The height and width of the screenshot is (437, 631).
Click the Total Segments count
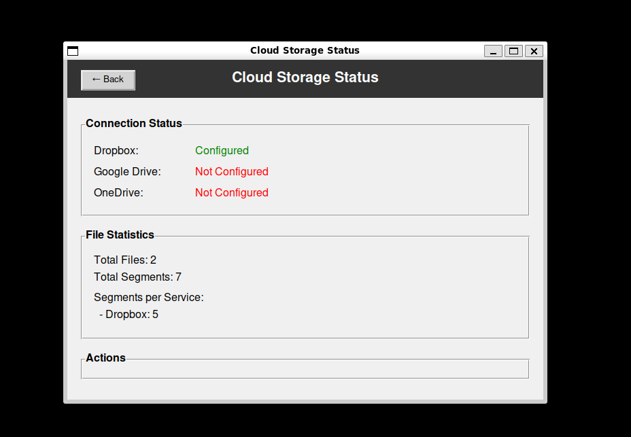137,277
